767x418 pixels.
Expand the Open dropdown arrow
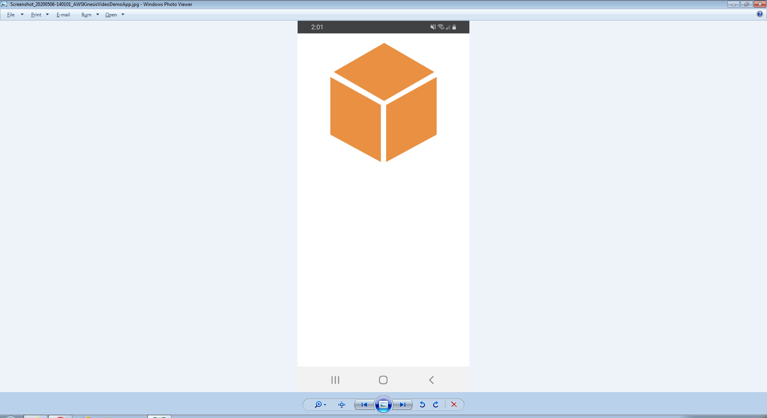tap(123, 15)
